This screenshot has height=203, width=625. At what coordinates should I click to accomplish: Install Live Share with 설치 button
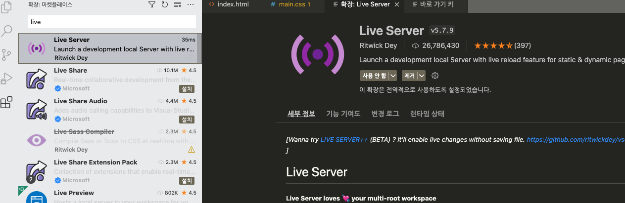coord(187,89)
